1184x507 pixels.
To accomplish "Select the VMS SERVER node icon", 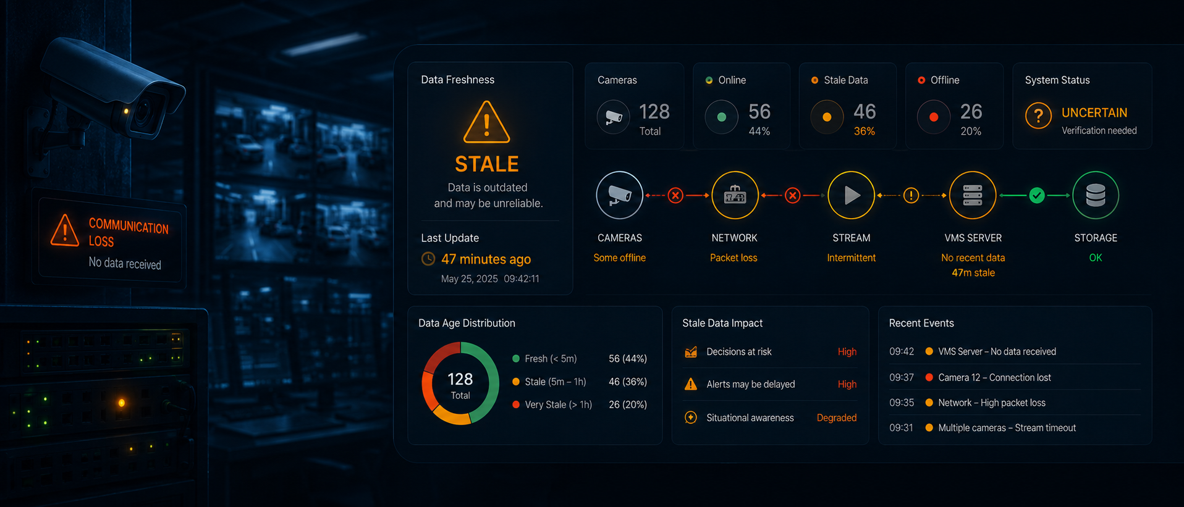I will click(973, 195).
